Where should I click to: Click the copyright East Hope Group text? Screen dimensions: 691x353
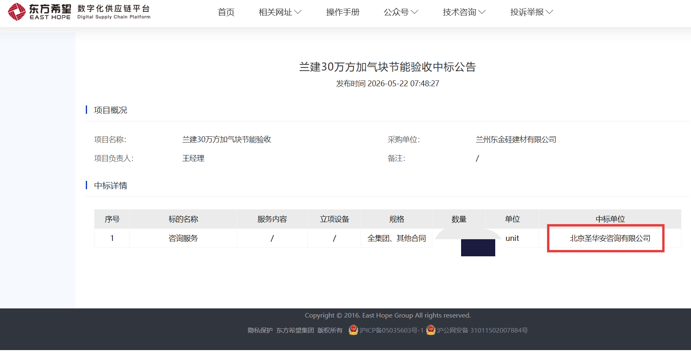tap(387, 315)
